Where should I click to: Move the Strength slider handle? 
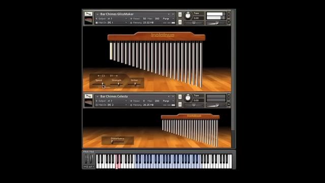click(x=118, y=84)
